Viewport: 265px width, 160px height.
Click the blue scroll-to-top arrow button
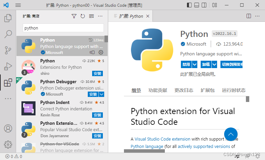tap(231, 134)
